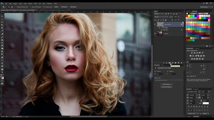This screenshot has width=214, height=120.
Task: Add Curves adjustment icon
Action: 197,53
